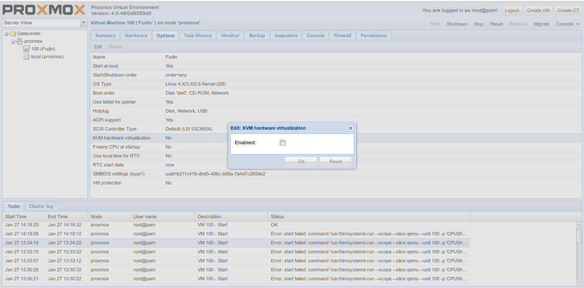Sort tasks by Start Time column
Screen dimensions: 584x288
pyautogui.click(x=24, y=217)
